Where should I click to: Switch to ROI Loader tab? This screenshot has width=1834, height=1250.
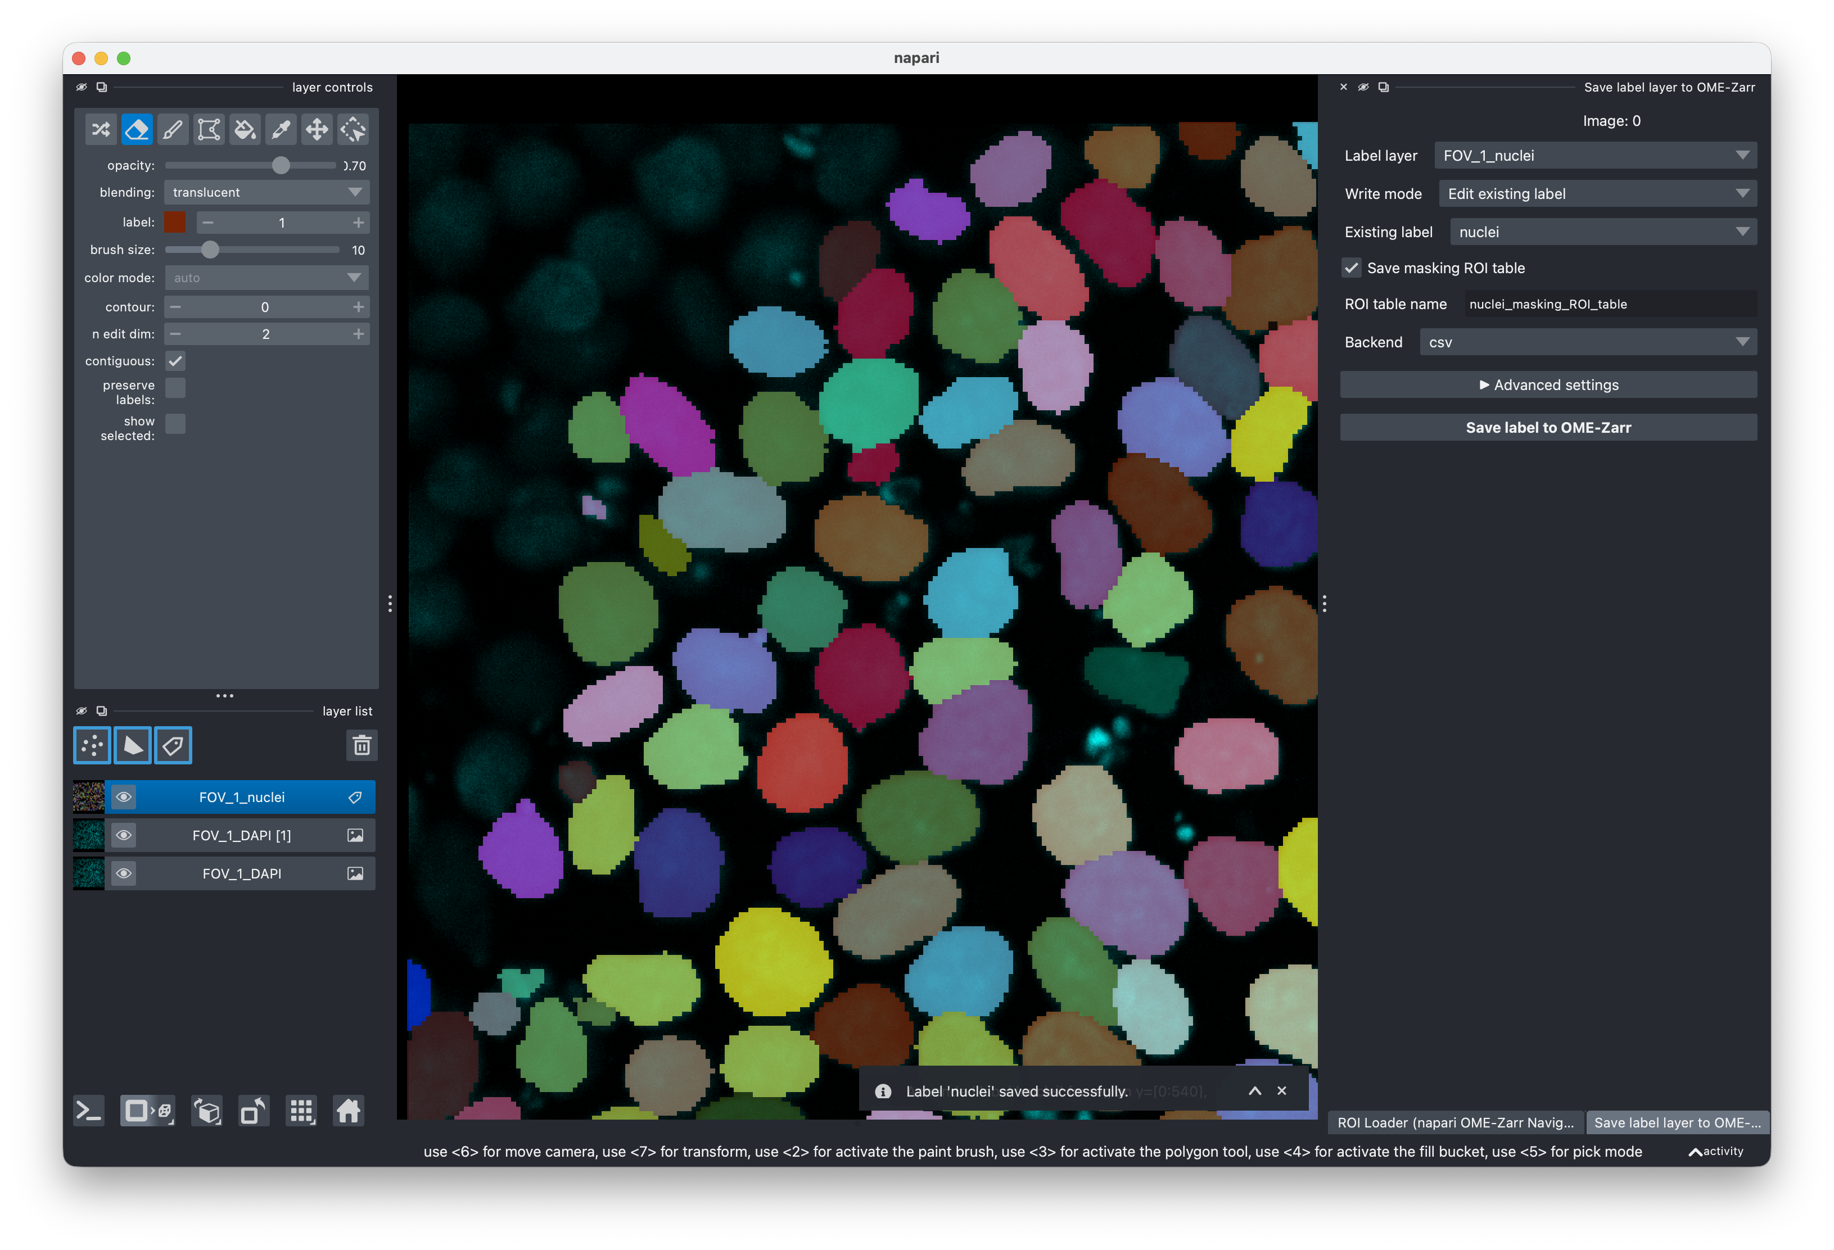coord(1456,1122)
